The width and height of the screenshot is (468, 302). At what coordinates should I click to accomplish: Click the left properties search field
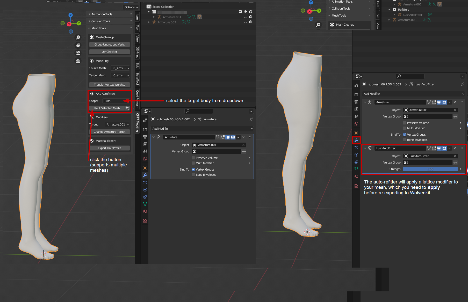pyautogui.click(x=199, y=111)
